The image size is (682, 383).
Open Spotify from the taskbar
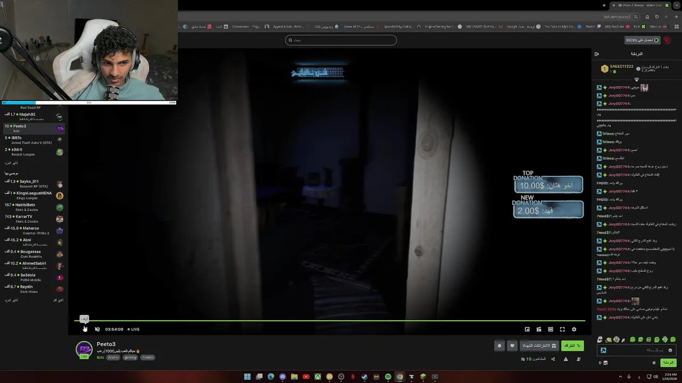(x=388, y=377)
